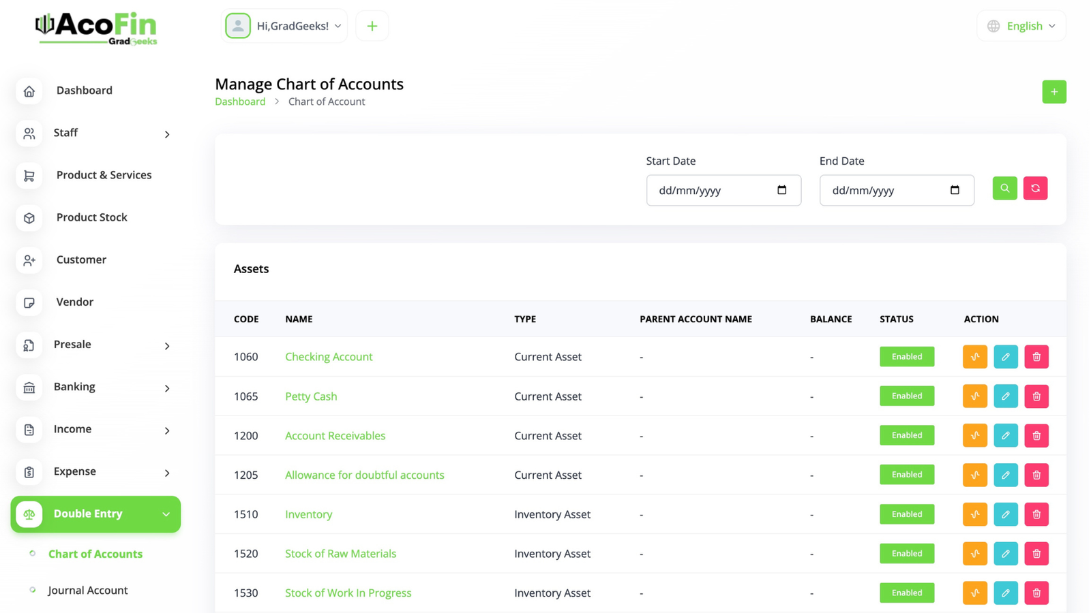Click the green search filter icon
Viewport: 1091px width, 613px height.
1004,189
